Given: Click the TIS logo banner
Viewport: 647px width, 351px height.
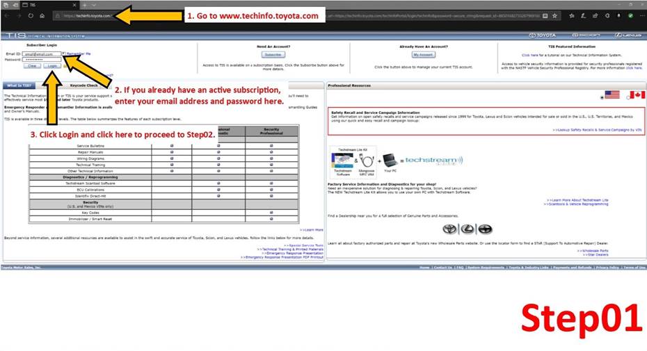Looking at the screenshot, I should coord(45,36).
